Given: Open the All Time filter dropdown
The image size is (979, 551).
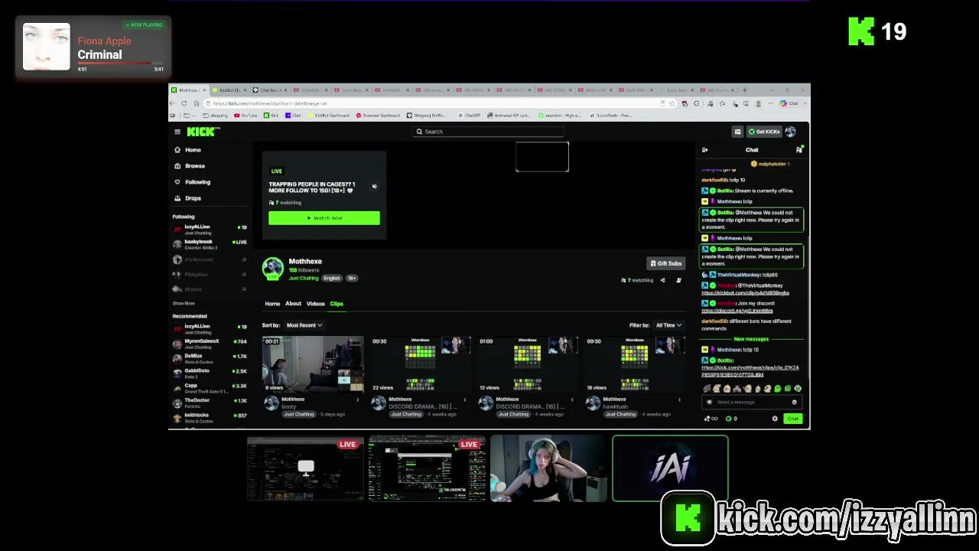Looking at the screenshot, I should click(668, 325).
